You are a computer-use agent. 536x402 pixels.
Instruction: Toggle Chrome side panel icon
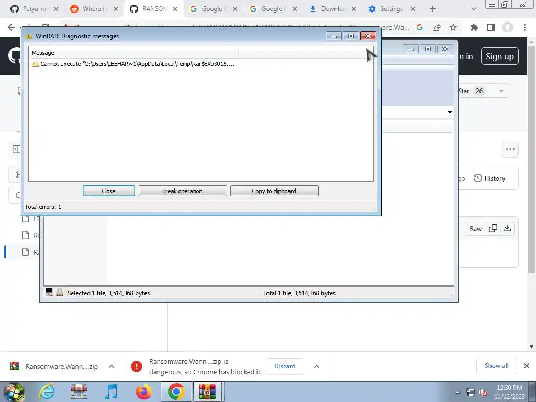(491, 27)
